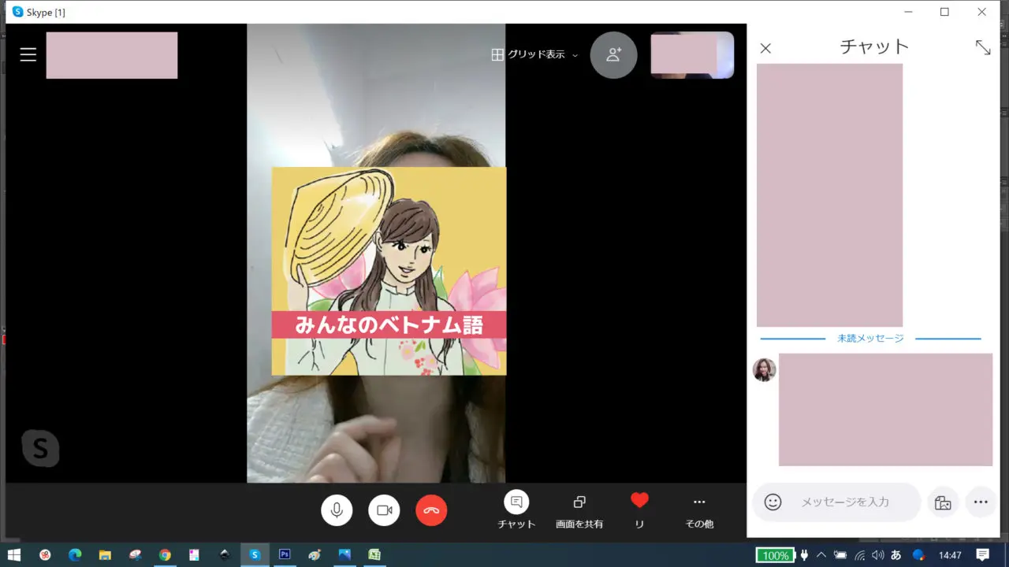This screenshot has height=567, width=1009.
Task: Expand the chat panel to full size
Action: [983, 47]
